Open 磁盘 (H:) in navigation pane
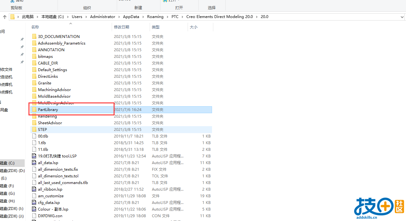Viewport: 406px width, 221px height. click(x=7, y=201)
